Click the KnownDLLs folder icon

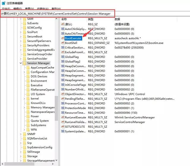28,103
